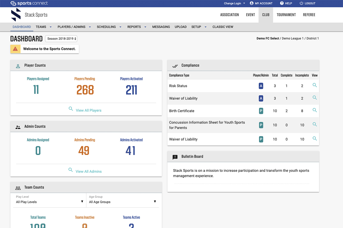Click the Sports Connect logo icon
This screenshot has width=343, height=228.
point(13,3)
